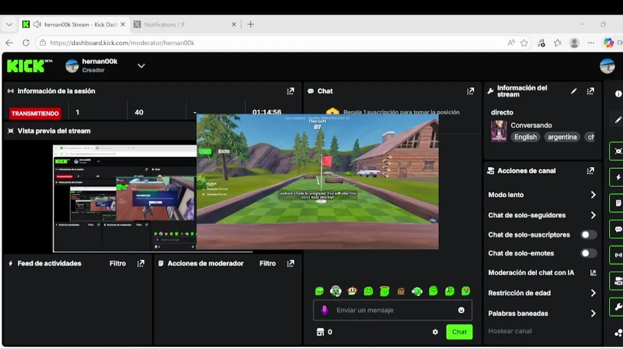Image resolution: width=623 pixels, height=349 pixels.
Task: Pop out the Acciones de moderador panel
Action: (290, 264)
